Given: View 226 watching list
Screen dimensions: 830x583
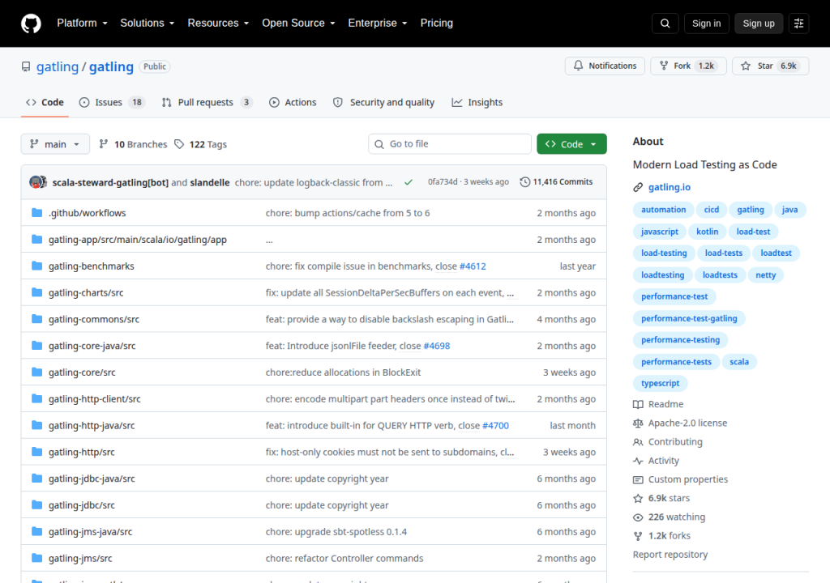Looking at the screenshot, I should tap(669, 517).
